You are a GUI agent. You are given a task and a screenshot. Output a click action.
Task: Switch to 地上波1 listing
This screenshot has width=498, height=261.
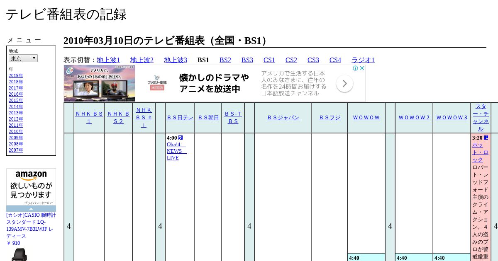click(x=108, y=60)
